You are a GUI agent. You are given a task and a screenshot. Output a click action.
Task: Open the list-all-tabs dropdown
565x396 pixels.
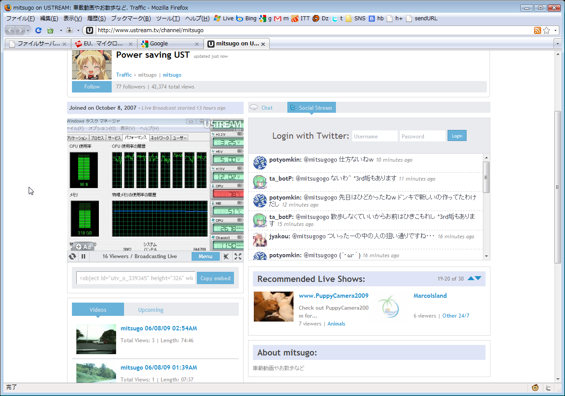(x=558, y=44)
